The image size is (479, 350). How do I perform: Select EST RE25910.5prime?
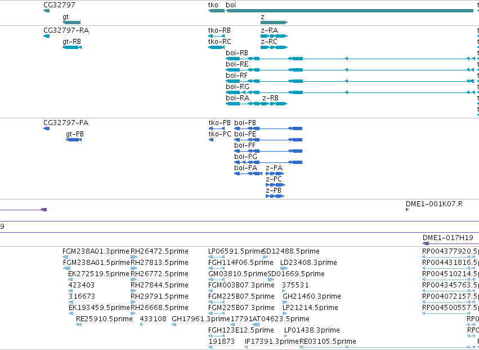(x=78, y=325)
